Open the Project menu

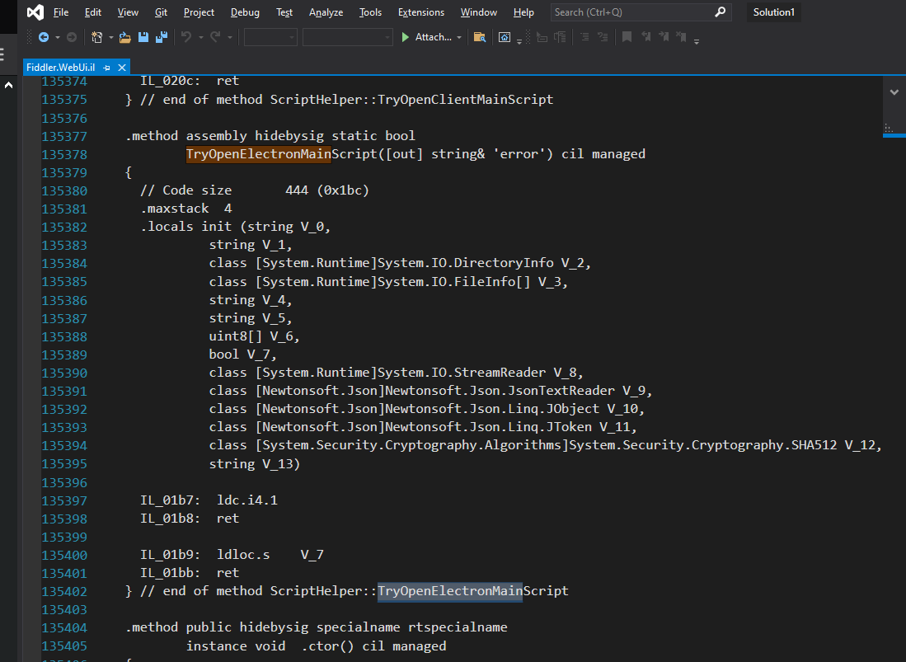(x=199, y=12)
